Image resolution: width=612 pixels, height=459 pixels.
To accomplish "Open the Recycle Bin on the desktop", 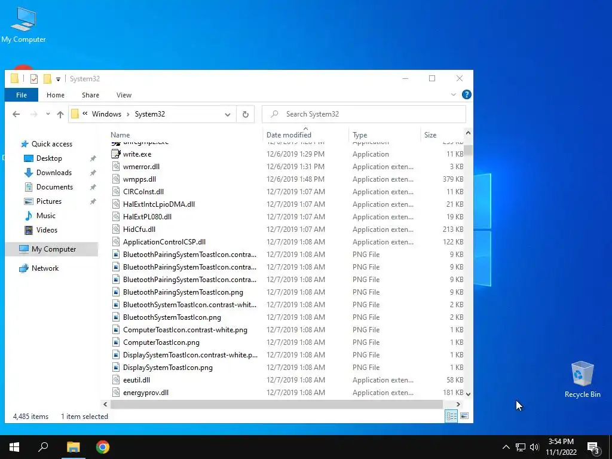I will (582, 380).
